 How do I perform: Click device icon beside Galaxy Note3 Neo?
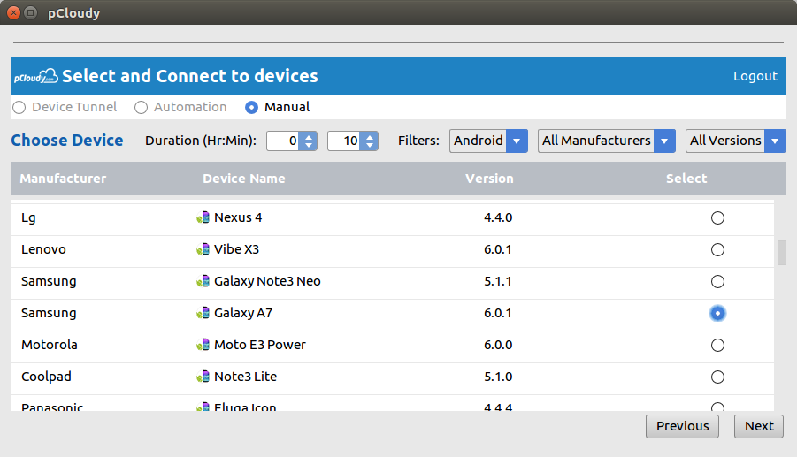203,281
